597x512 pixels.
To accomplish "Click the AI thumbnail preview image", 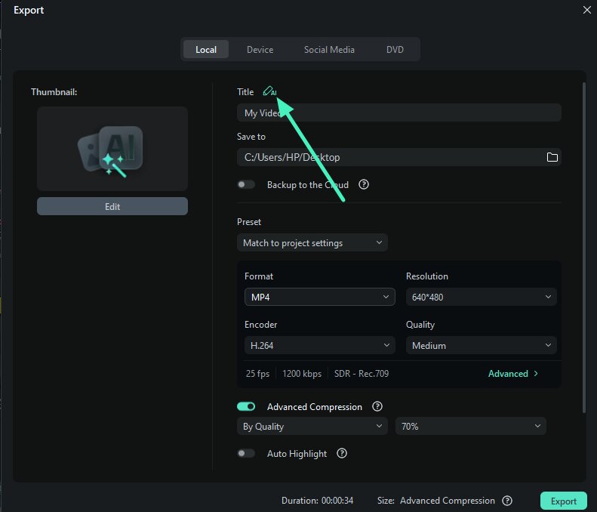I will click(112, 149).
